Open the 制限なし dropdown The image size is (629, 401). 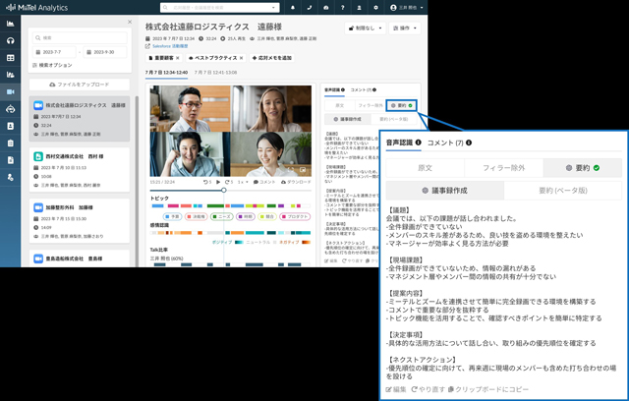[367, 27]
